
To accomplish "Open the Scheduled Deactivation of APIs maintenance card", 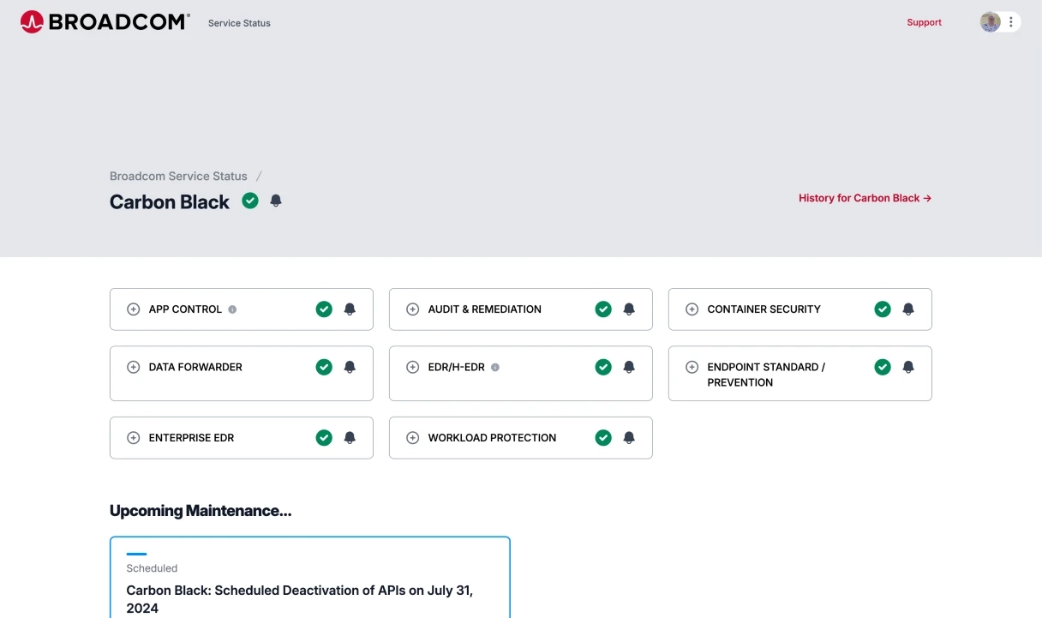I will (300, 599).
